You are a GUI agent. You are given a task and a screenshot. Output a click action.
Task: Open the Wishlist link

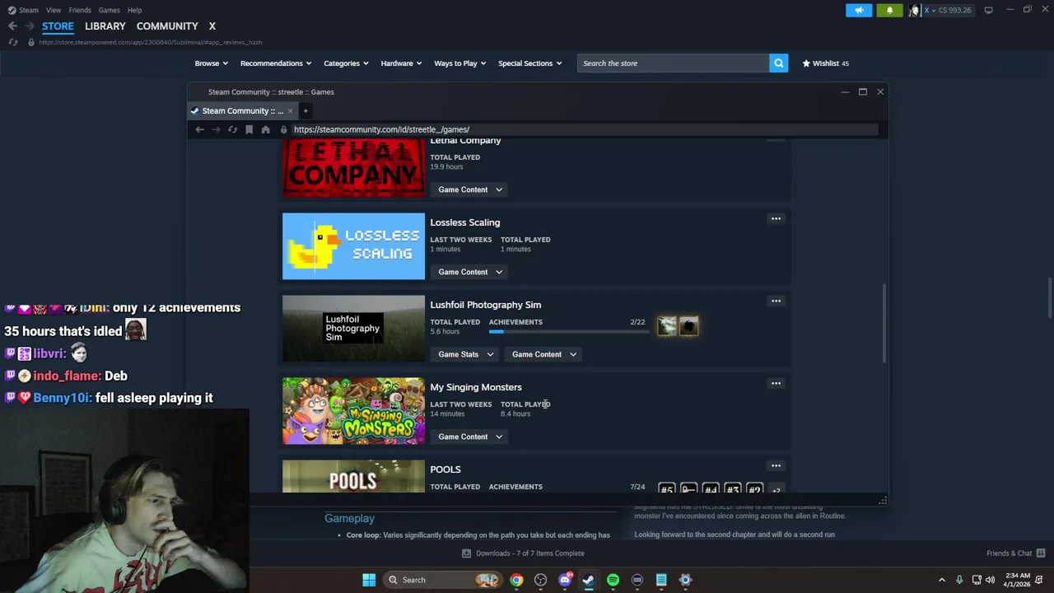[825, 63]
